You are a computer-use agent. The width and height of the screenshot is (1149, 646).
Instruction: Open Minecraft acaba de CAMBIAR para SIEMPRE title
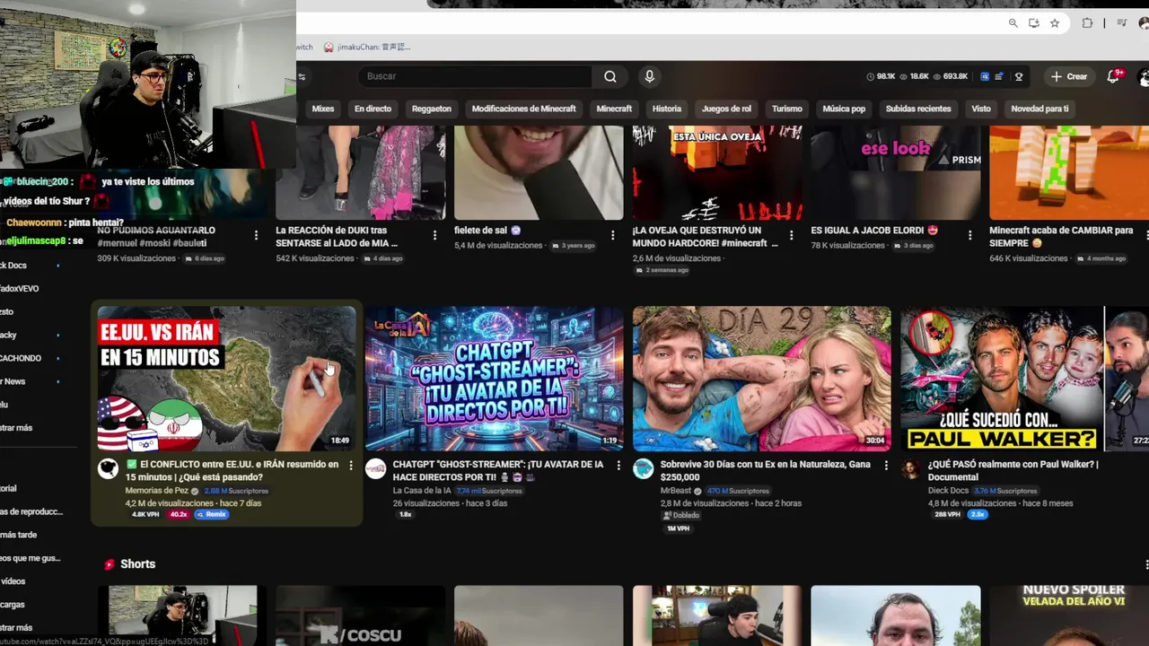click(1061, 236)
